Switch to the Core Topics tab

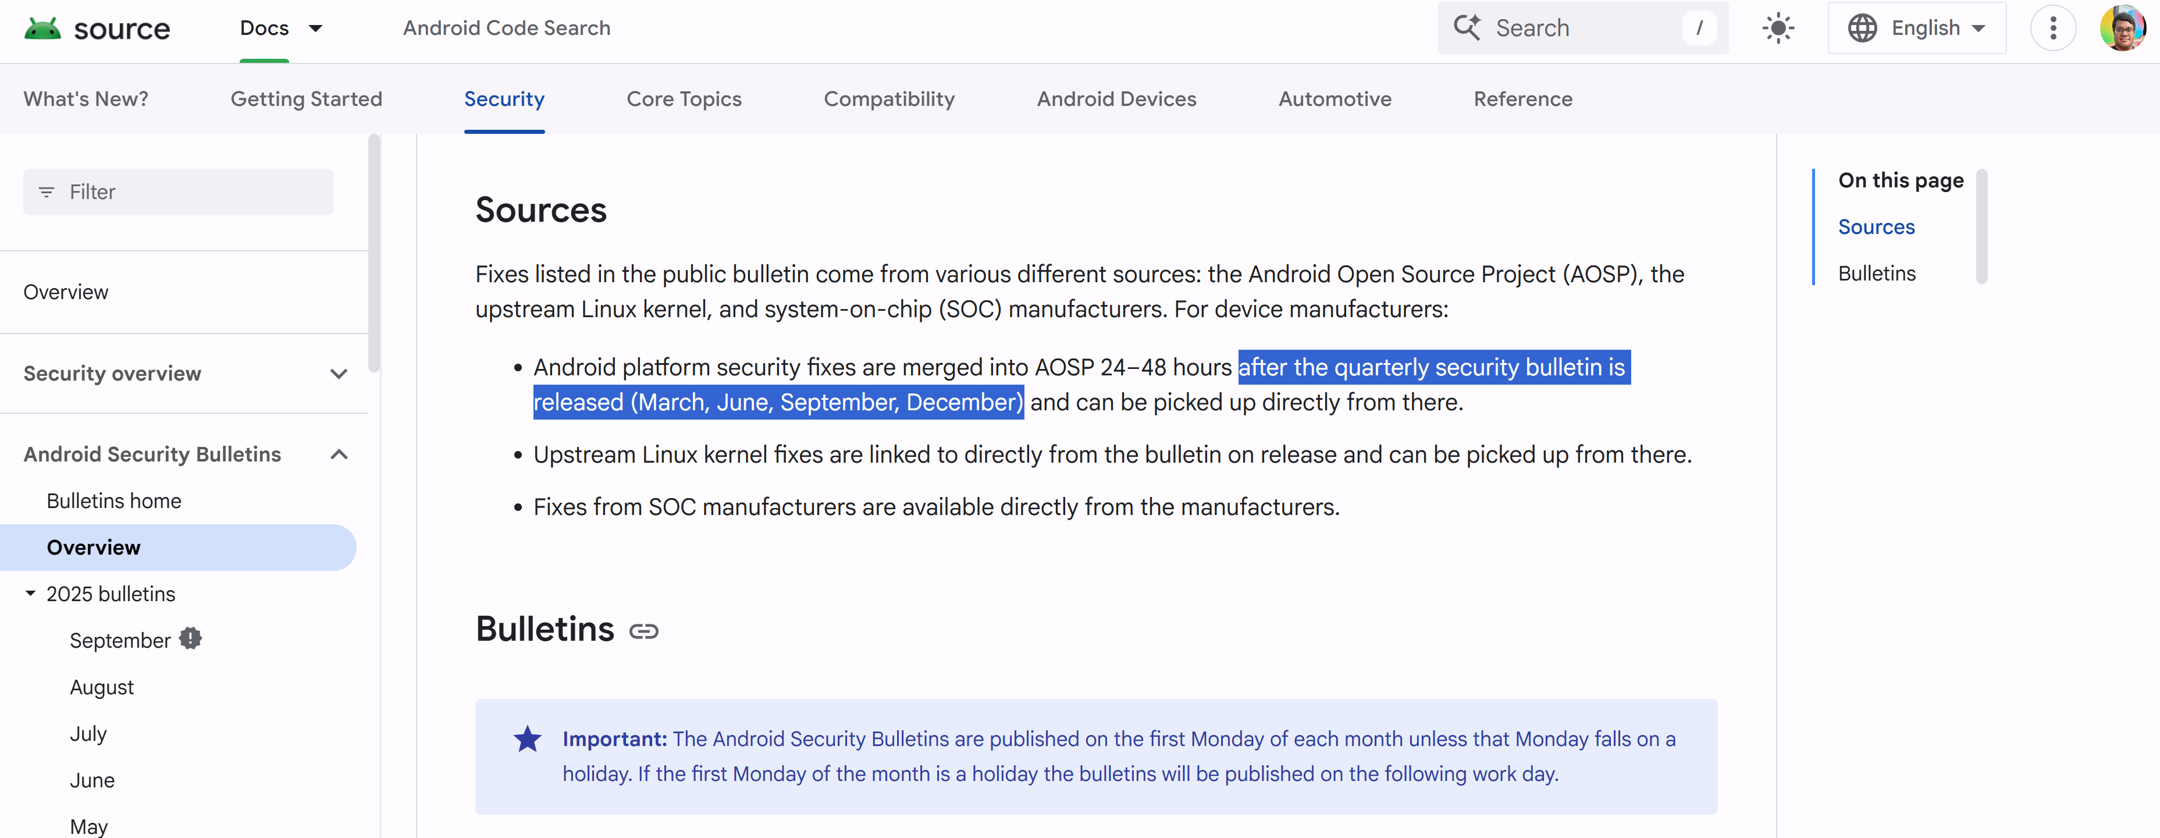[684, 99]
